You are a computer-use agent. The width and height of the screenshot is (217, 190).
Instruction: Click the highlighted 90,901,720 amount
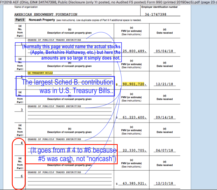tap(135, 84)
